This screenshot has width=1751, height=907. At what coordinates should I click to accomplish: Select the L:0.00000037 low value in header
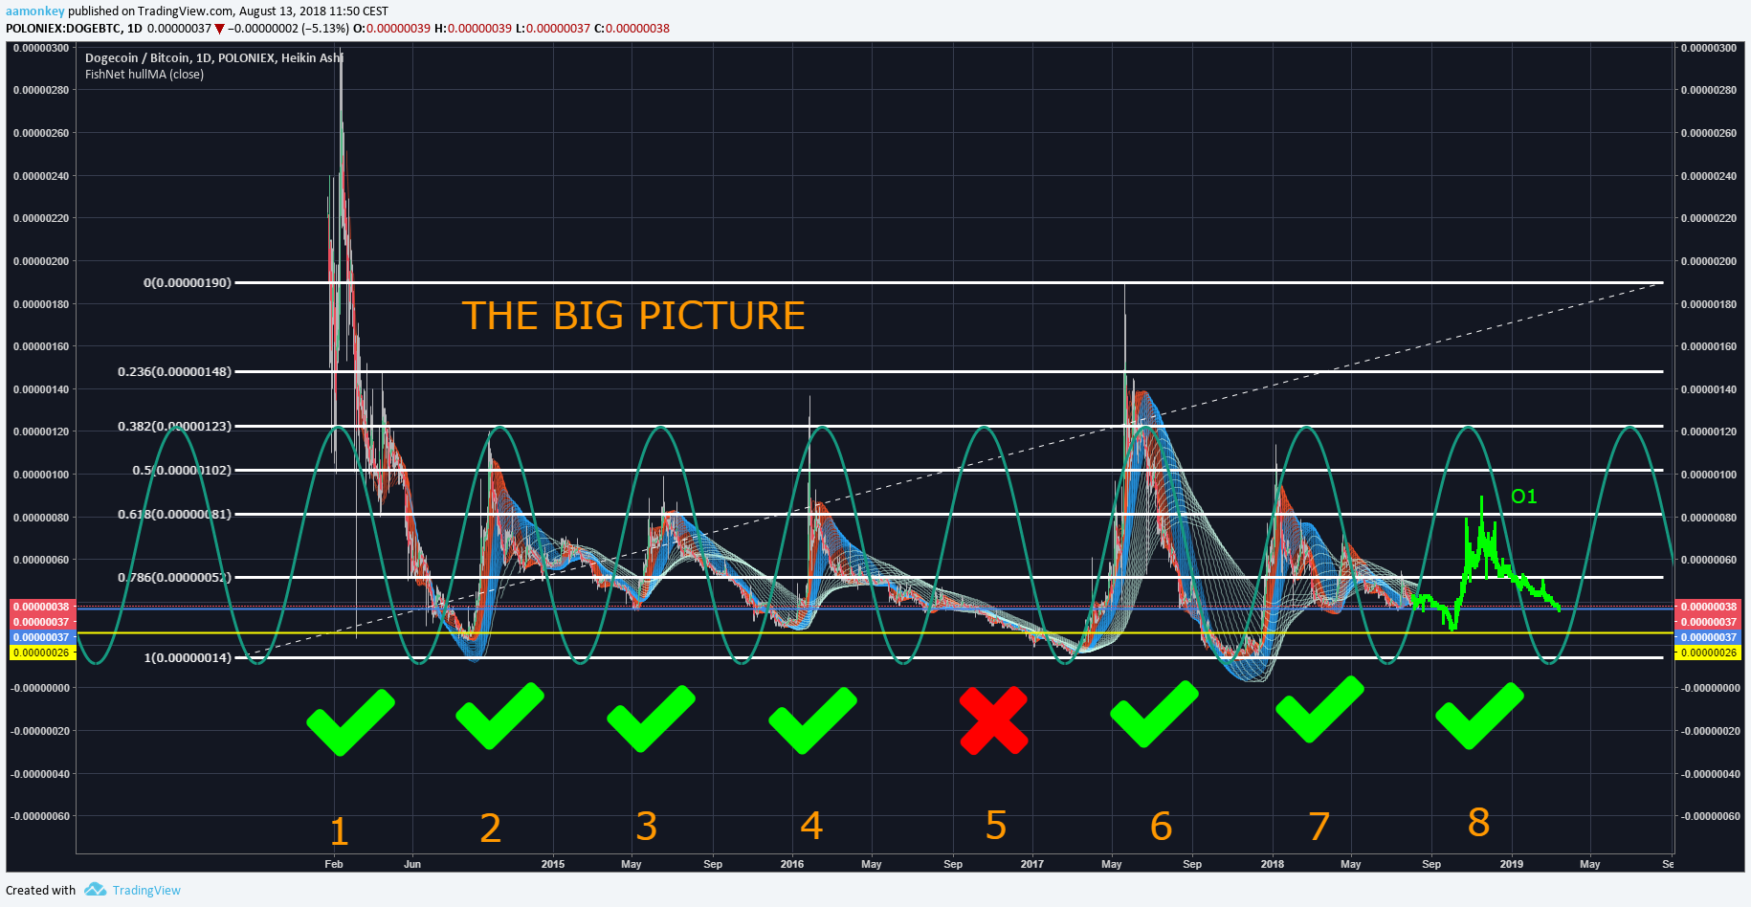coord(553,29)
